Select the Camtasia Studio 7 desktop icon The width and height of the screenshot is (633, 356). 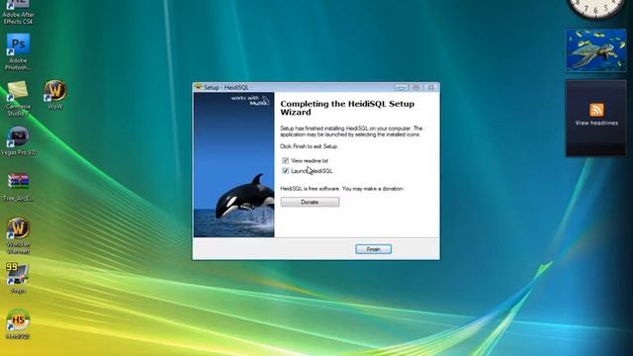point(18,98)
